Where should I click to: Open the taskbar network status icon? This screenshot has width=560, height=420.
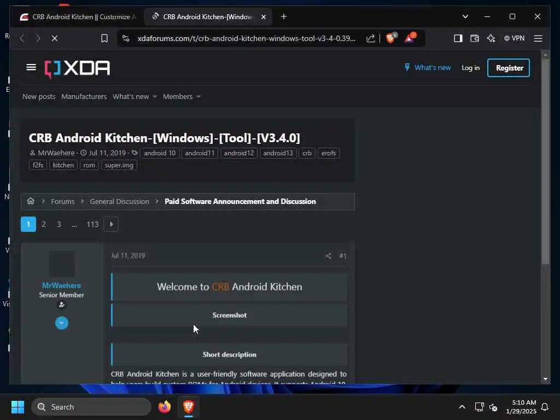(x=479, y=407)
